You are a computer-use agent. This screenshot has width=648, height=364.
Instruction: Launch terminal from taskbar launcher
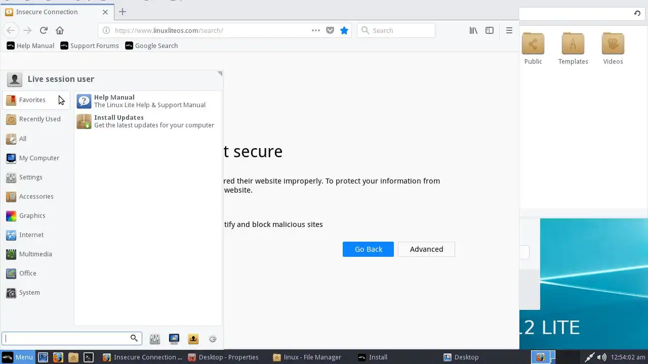click(x=89, y=357)
